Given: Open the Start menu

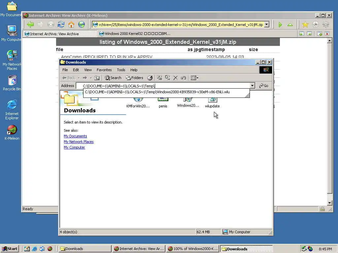Looking at the screenshot, I should (x=10, y=249).
